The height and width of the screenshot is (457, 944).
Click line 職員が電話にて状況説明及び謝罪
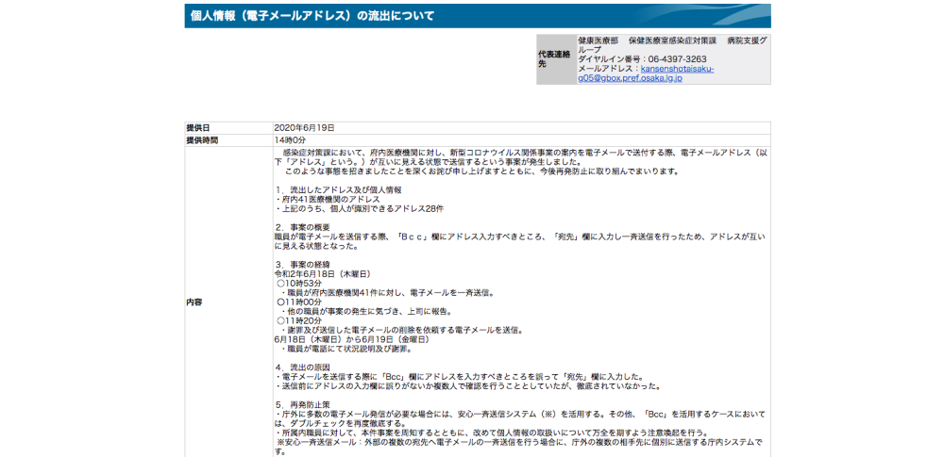[x=346, y=349]
